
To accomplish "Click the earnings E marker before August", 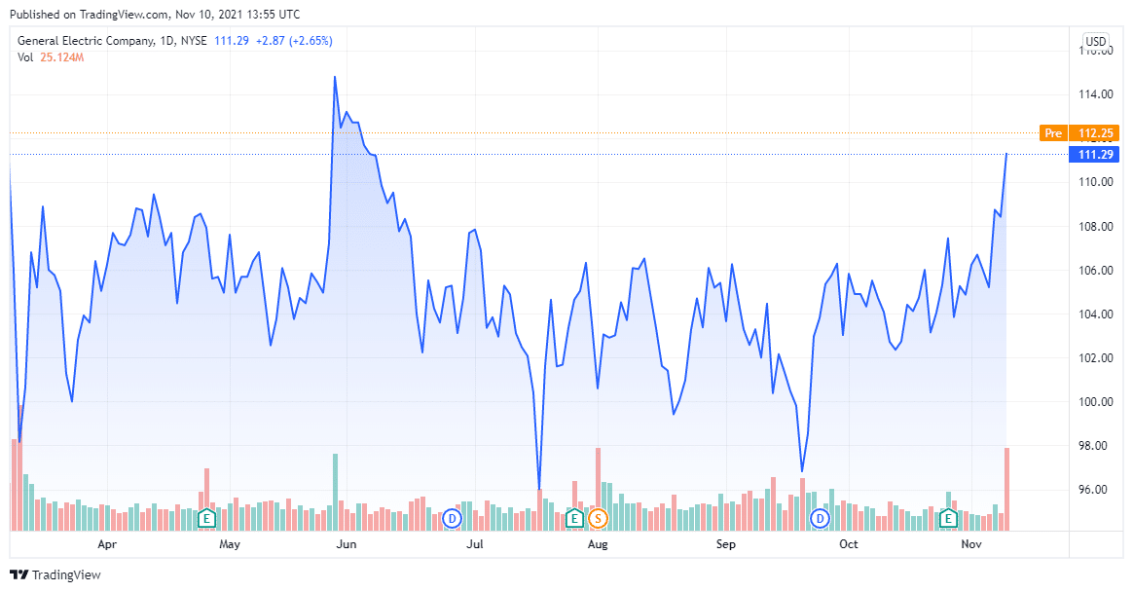I will pos(574,518).
